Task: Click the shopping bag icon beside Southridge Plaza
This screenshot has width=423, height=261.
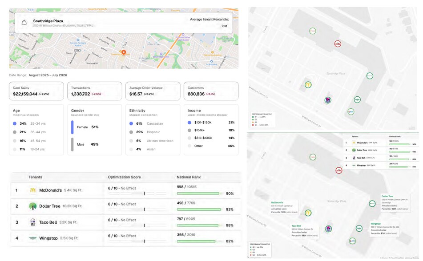Action: point(24,23)
